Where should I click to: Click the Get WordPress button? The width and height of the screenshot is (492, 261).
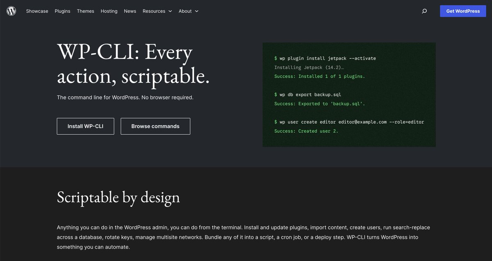463,11
